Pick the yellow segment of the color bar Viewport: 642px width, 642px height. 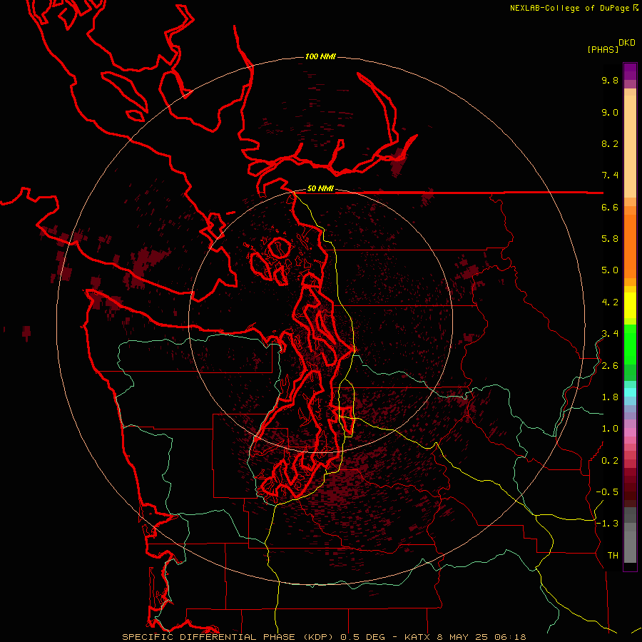coord(630,305)
